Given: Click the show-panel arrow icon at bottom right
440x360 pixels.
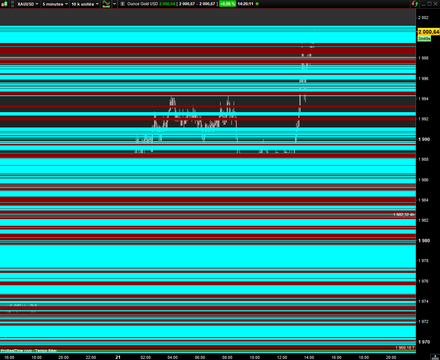Looking at the screenshot, I should 435,357.
